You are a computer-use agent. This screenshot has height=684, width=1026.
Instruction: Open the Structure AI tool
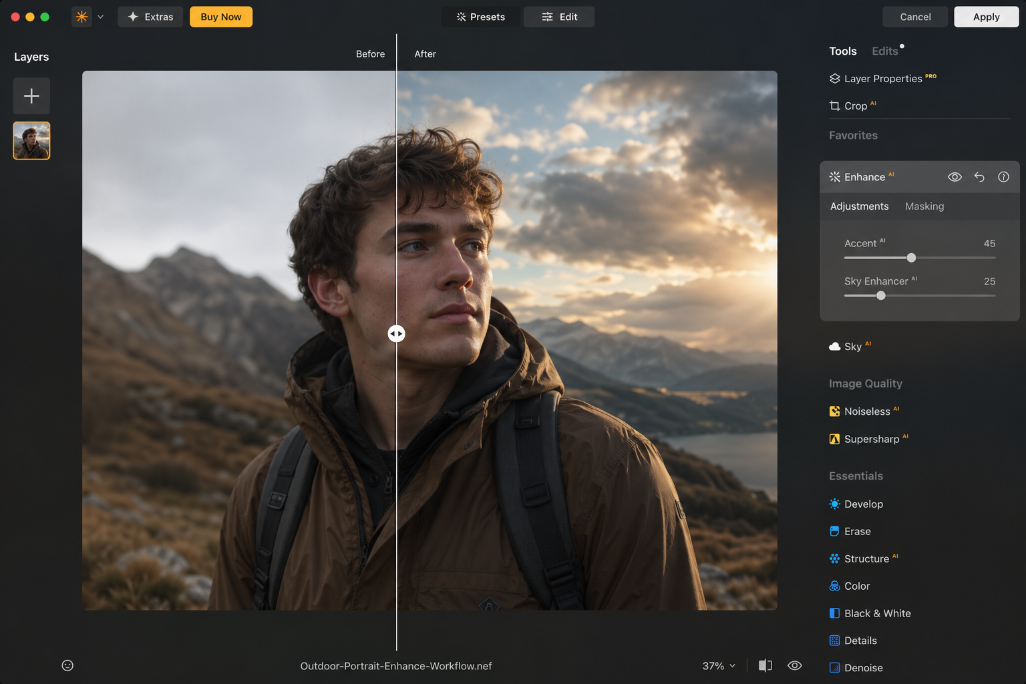(866, 559)
